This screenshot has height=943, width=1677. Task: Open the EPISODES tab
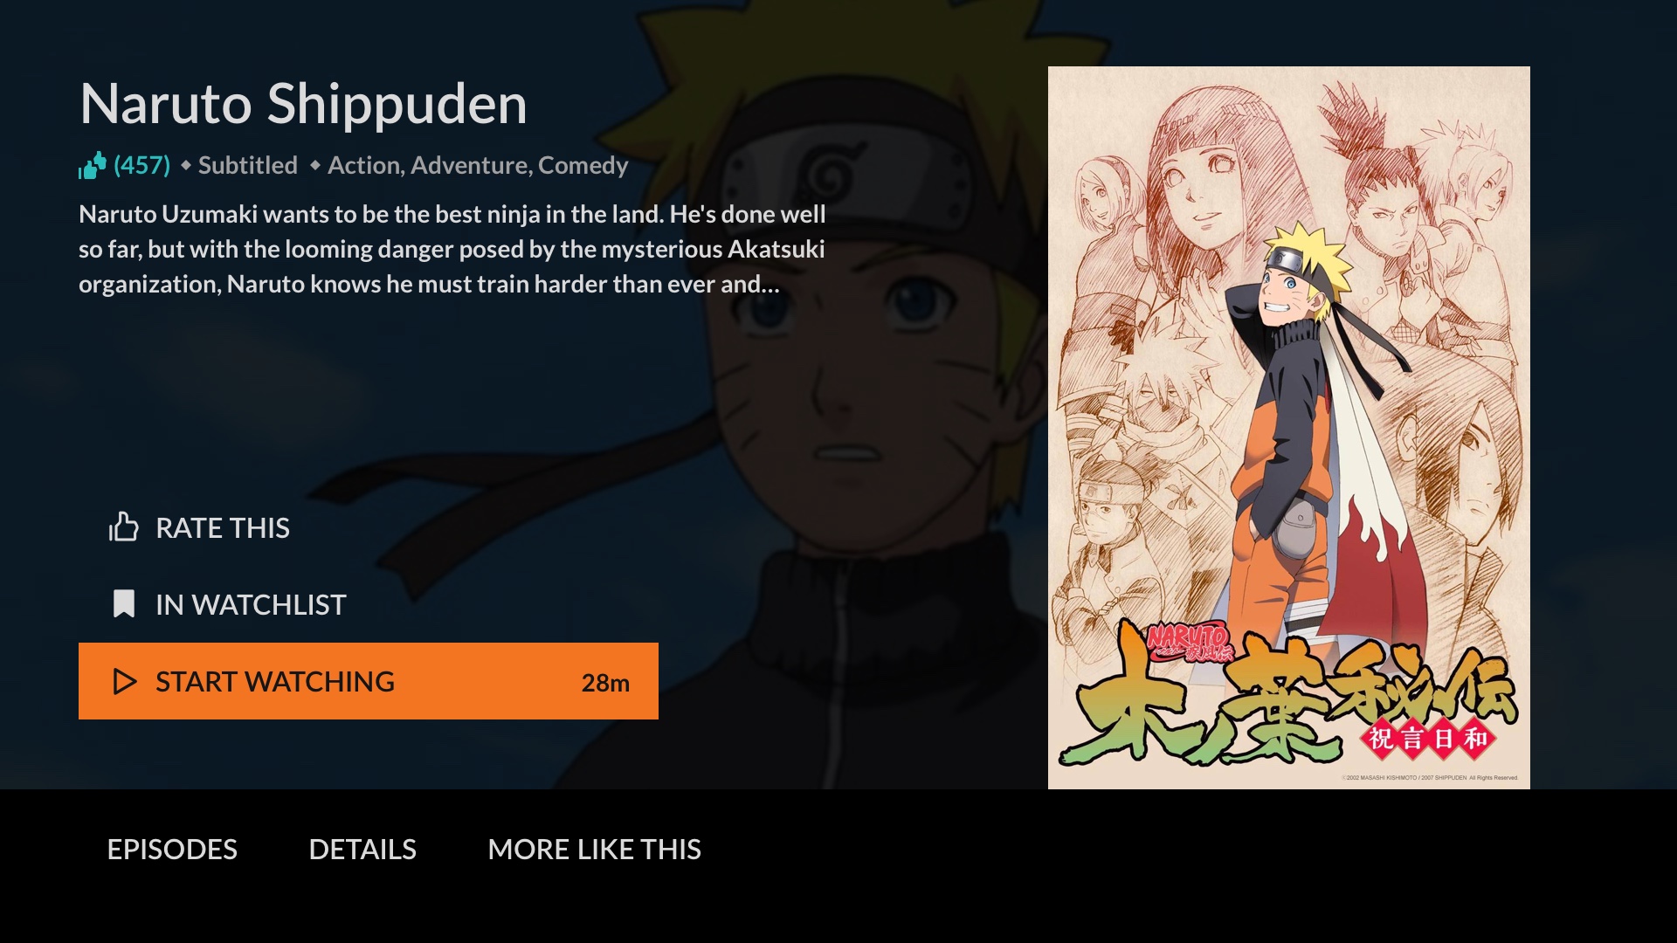click(x=172, y=850)
